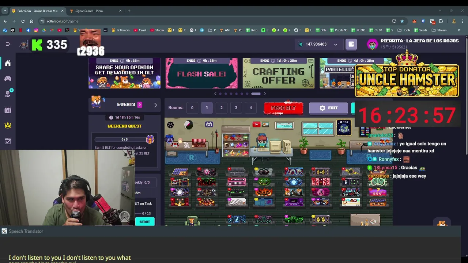Show previous banner with left carousel arrow
The height and width of the screenshot is (263, 468).
(x=215, y=94)
